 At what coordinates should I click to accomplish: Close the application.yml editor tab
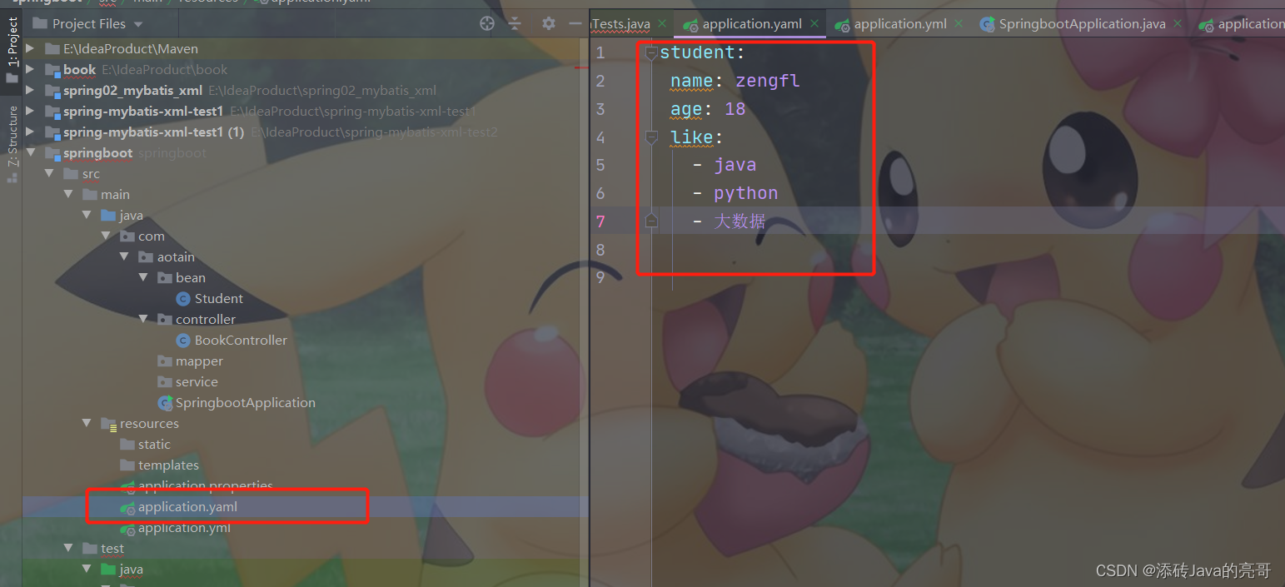point(959,23)
